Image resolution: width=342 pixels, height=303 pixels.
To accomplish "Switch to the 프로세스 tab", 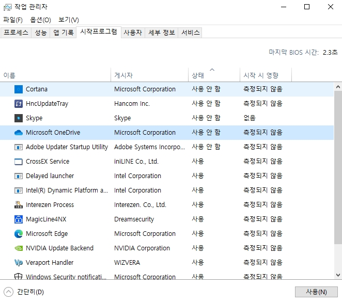I will pos(16,33).
